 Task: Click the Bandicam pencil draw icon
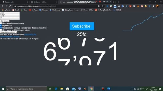click(x=107, y=2)
